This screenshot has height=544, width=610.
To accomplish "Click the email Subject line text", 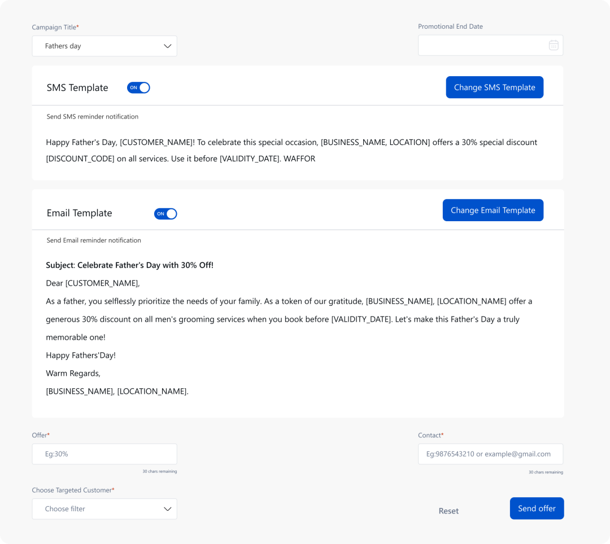I will pyautogui.click(x=130, y=265).
